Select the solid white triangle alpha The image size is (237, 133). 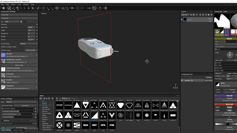[77, 105]
